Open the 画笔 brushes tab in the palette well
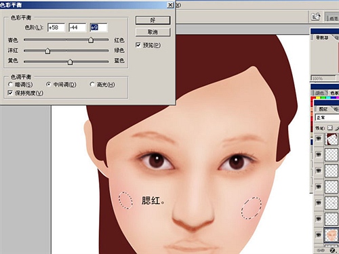The image size is (339, 254). coord(333,18)
